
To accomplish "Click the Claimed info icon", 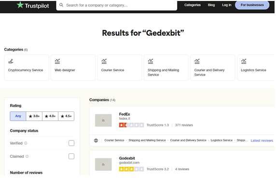I will (27, 156).
